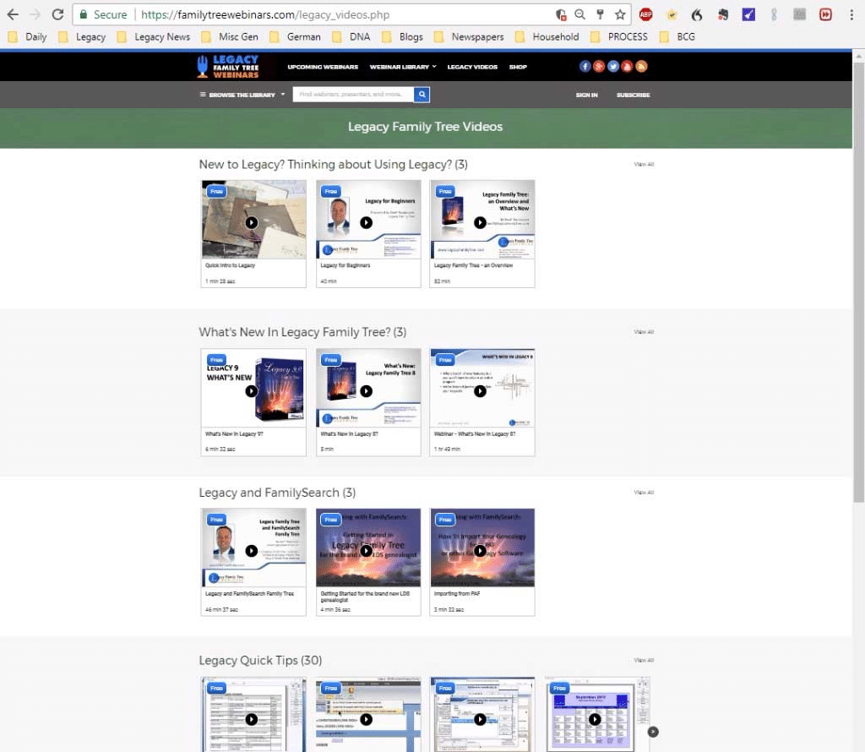Play the Quick Intro to Legacy video

coord(252,222)
